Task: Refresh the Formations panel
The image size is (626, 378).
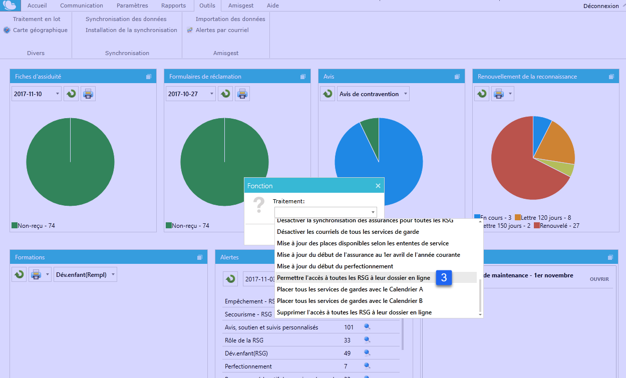Action: [x=19, y=274]
